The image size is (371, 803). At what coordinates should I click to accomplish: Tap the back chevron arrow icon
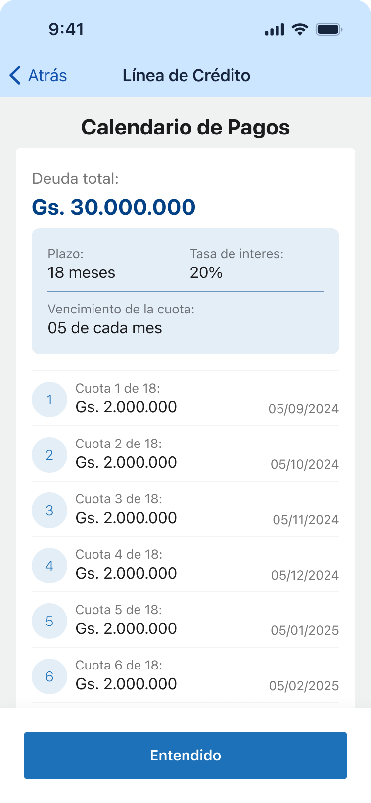[x=15, y=75]
